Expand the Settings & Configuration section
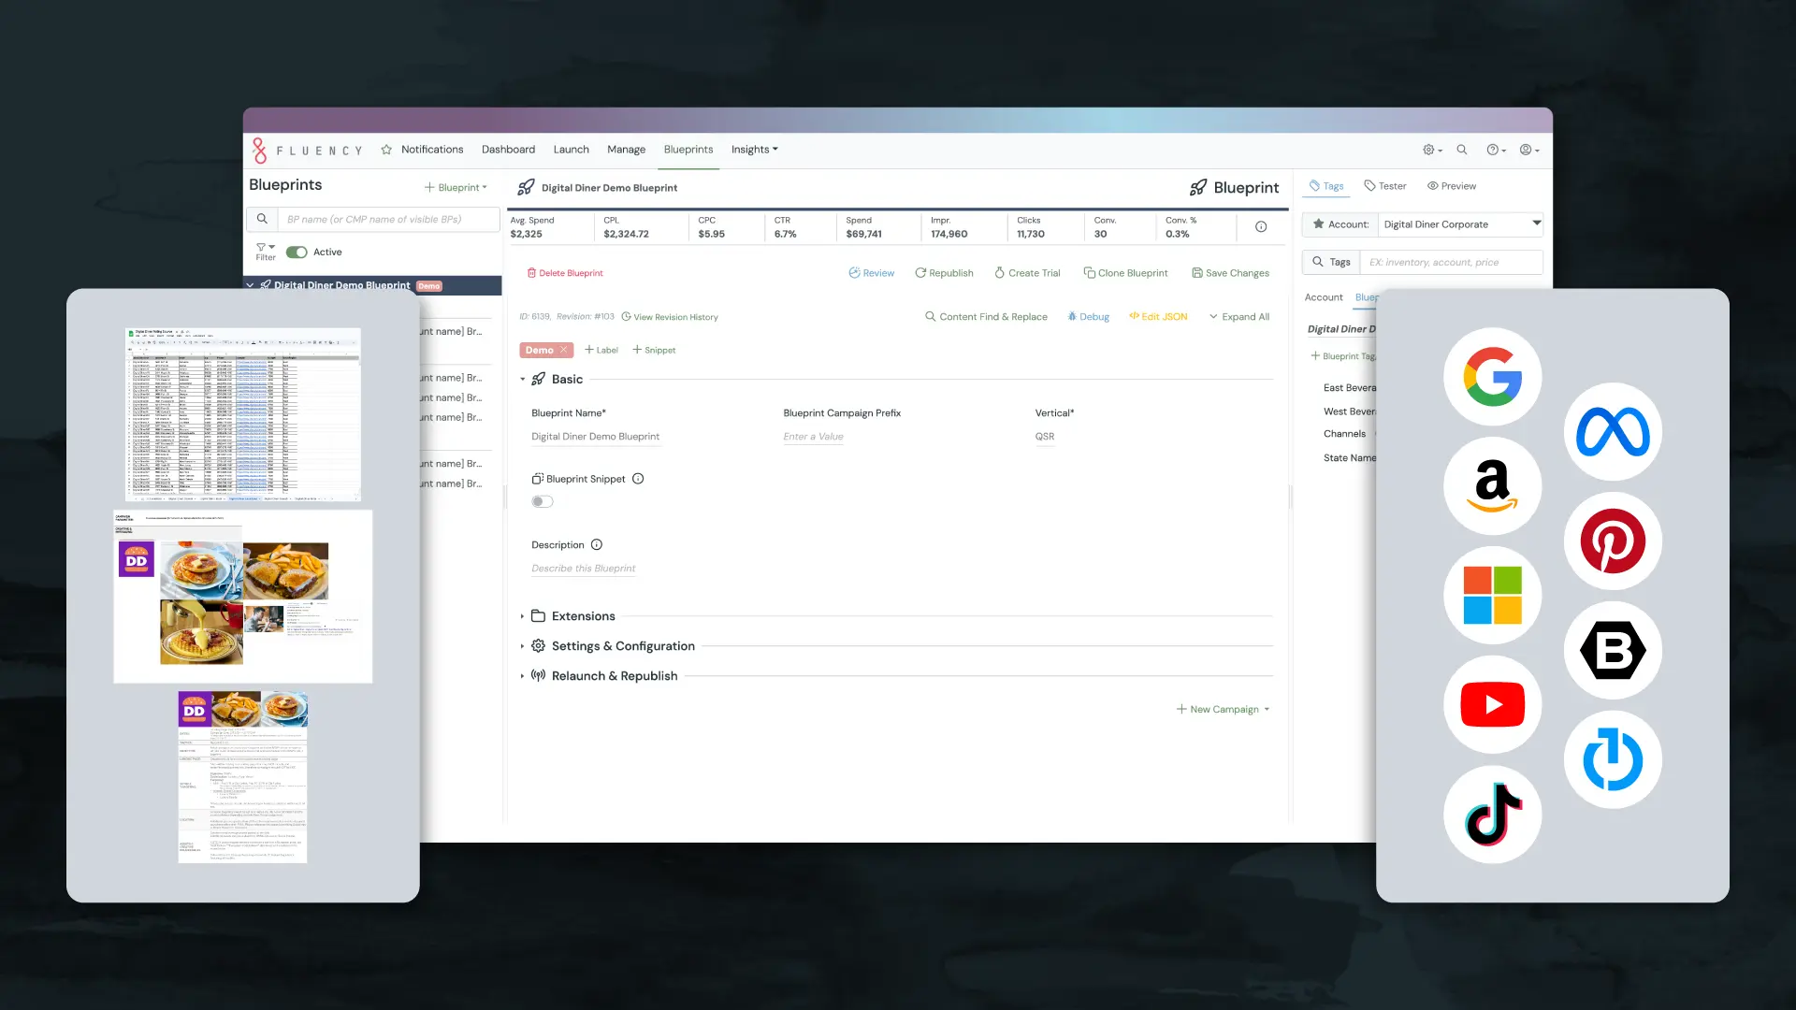The width and height of the screenshot is (1796, 1010). tap(622, 646)
